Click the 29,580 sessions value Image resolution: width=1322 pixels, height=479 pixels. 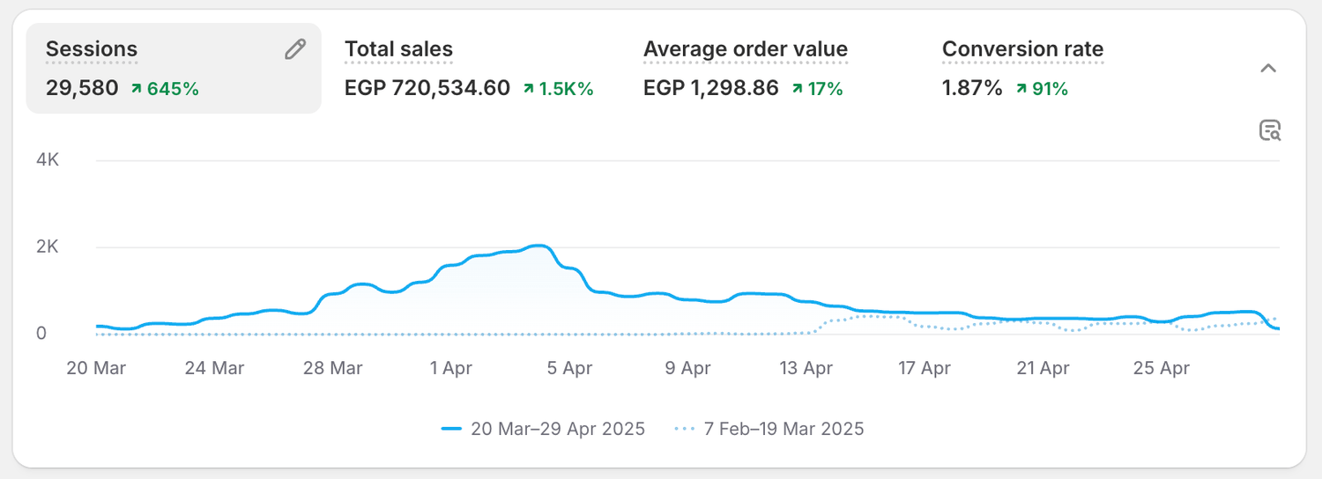[82, 88]
